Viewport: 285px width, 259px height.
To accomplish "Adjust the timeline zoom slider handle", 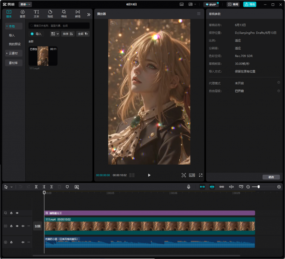I will coord(259,187).
